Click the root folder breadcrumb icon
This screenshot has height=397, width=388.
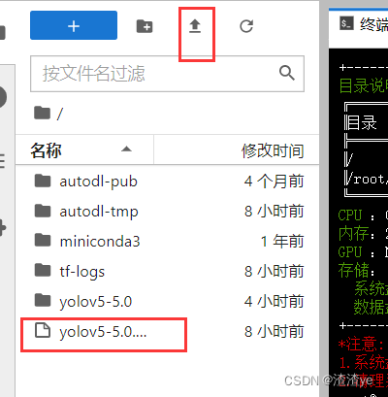43,113
